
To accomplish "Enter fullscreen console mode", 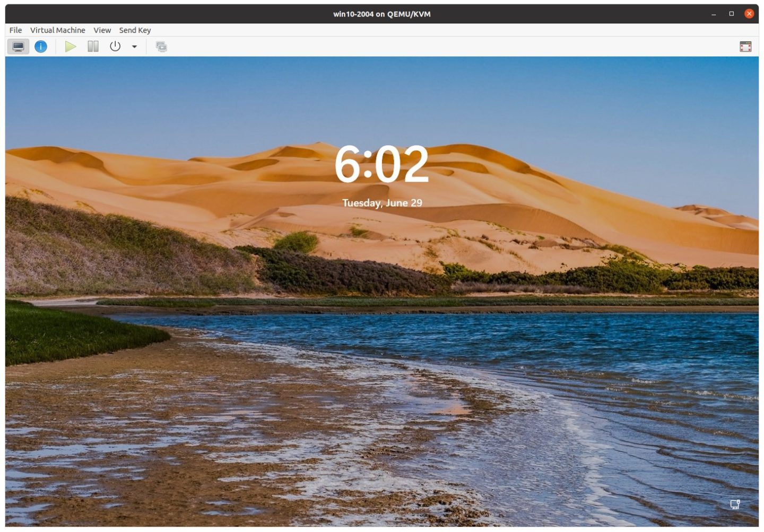I will (x=745, y=46).
